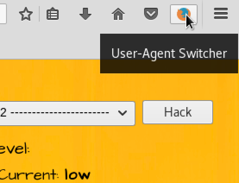239x183 pixels.
Task: Click the '2' at the dropdown's start
Action: 3,113
